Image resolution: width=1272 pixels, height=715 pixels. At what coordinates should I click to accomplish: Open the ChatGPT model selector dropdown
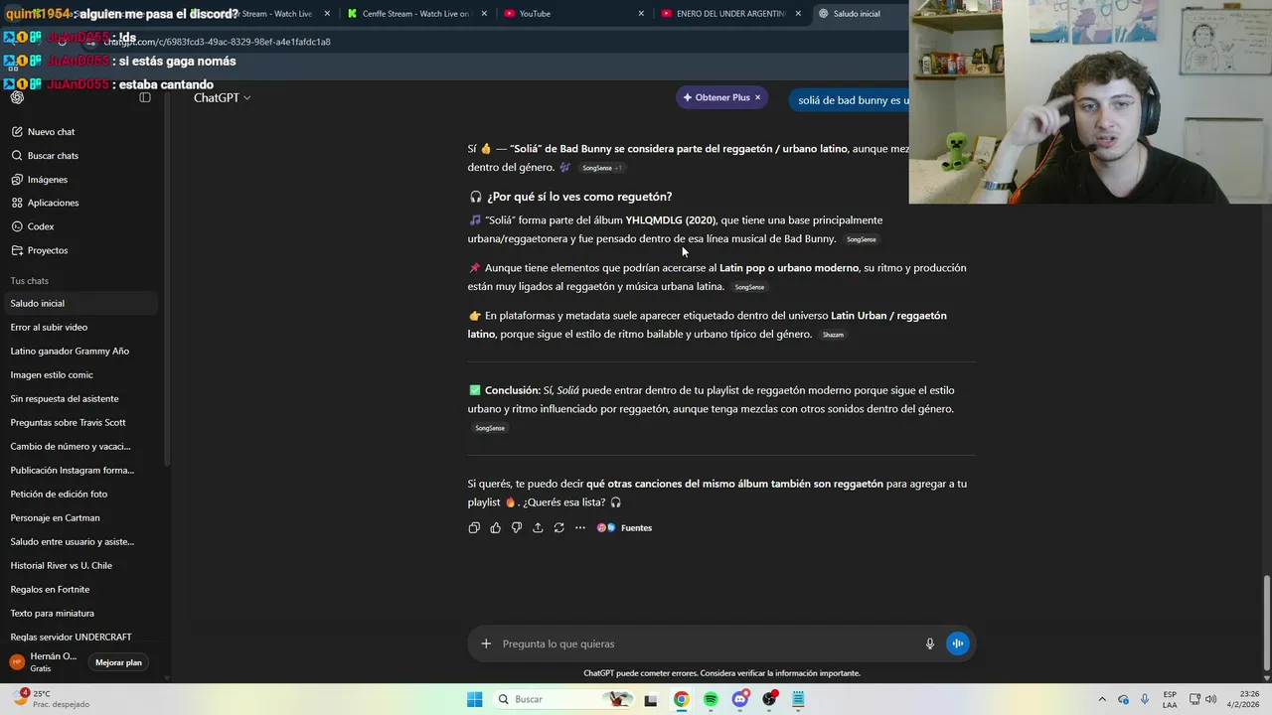click(x=222, y=97)
